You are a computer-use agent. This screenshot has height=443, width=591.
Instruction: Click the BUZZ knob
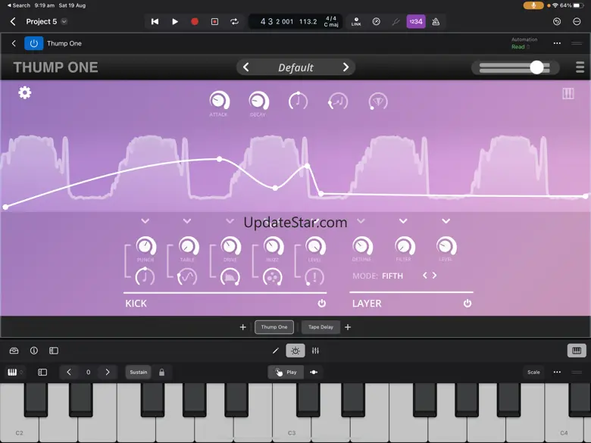click(273, 246)
